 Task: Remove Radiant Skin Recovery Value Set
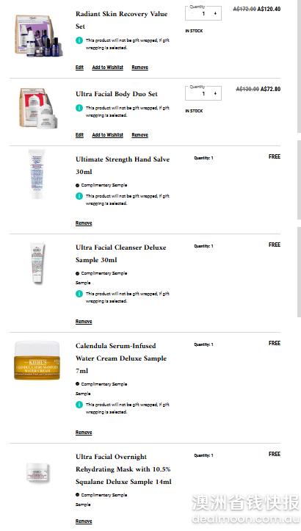coord(139,68)
